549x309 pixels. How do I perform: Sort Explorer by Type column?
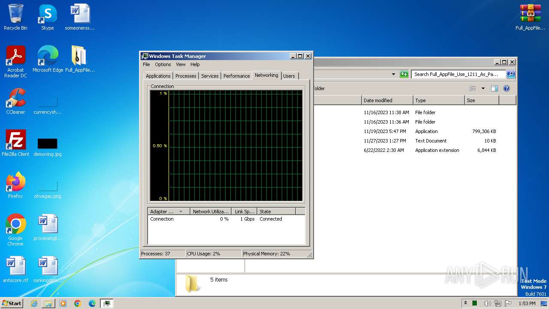point(439,100)
